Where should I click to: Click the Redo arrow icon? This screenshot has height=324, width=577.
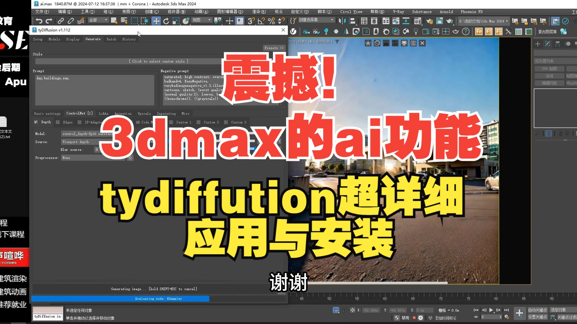click(49, 21)
